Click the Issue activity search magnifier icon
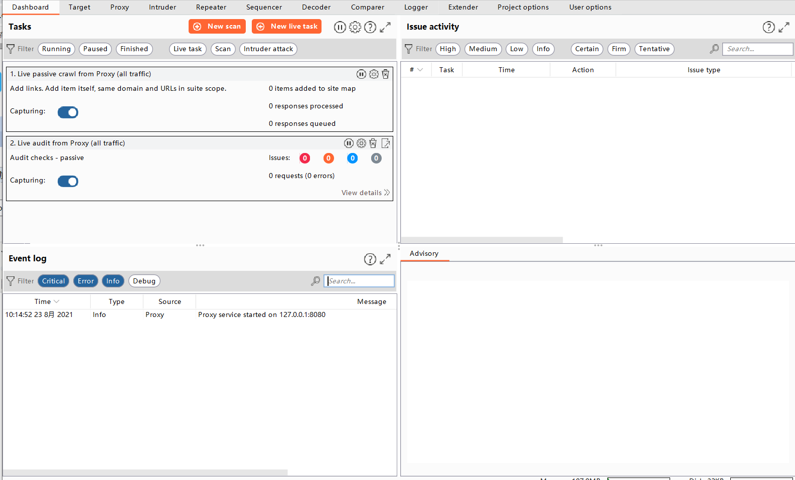 point(714,49)
